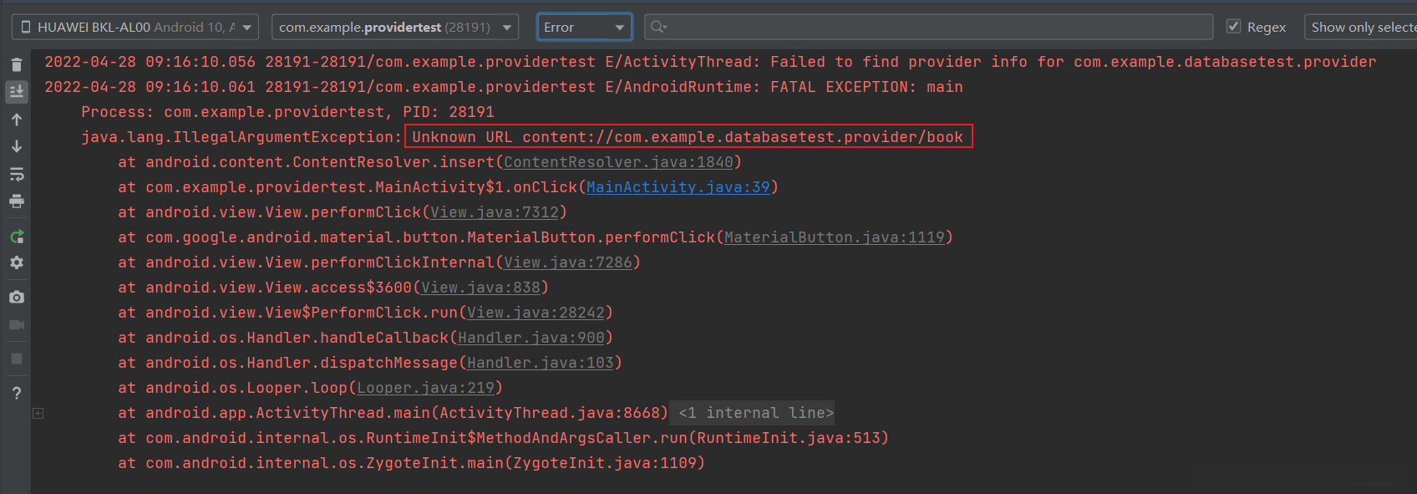Open the 'Show only selected' filter dropdown

(x=1362, y=28)
